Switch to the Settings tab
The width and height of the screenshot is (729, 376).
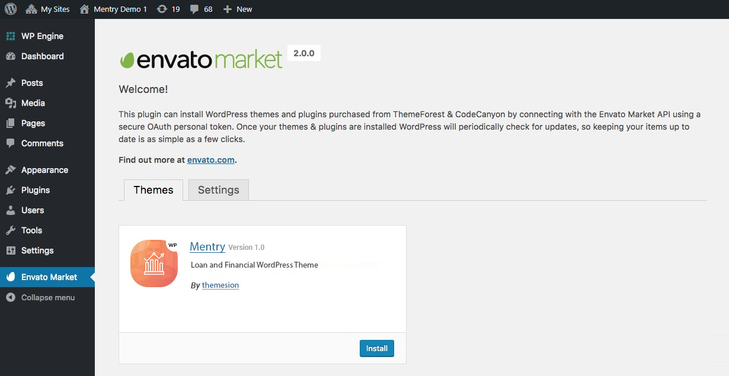pos(218,190)
